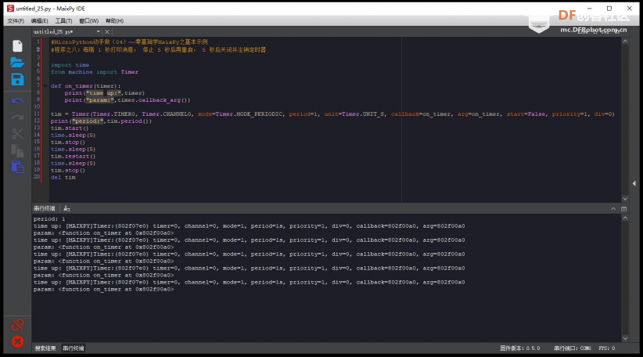Undo the last edit using sidebar arrow
The height and width of the screenshot is (357, 643).
tap(17, 100)
